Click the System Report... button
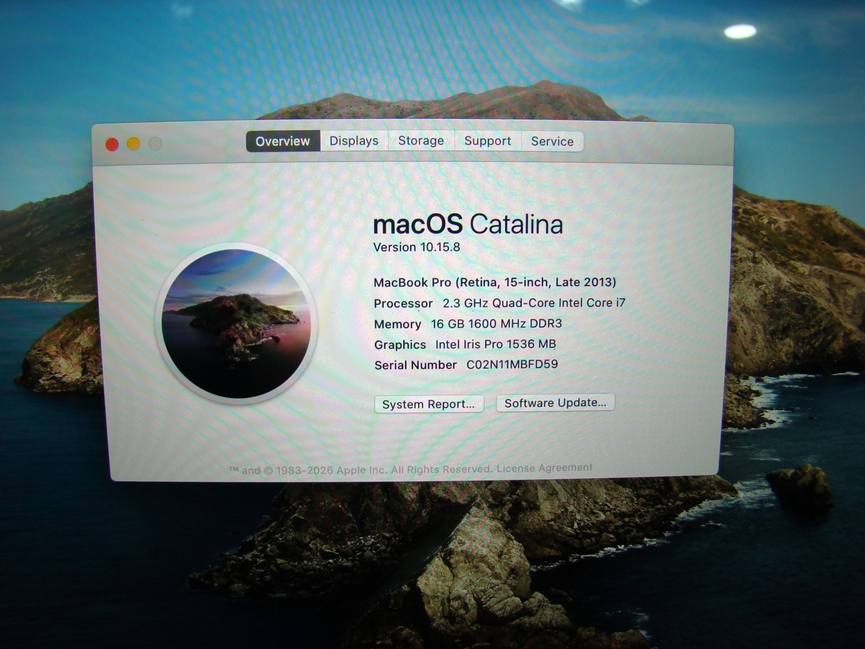The image size is (865, 649). point(428,404)
